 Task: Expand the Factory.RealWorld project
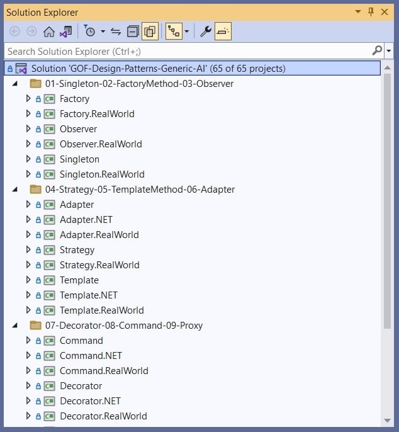click(x=28, y=113)
